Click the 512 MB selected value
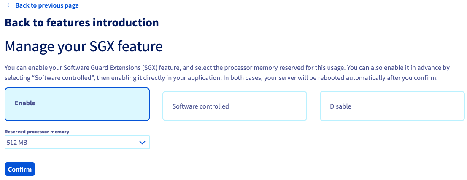 [x=17, y=143]
